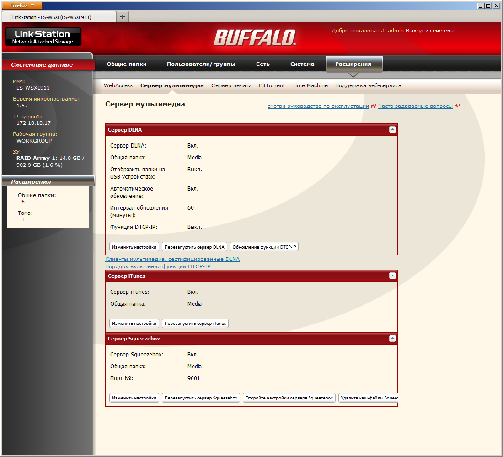Click the BUFFALO logo
The height and width of the screenshot is (457, 503).
coord(255,37)
